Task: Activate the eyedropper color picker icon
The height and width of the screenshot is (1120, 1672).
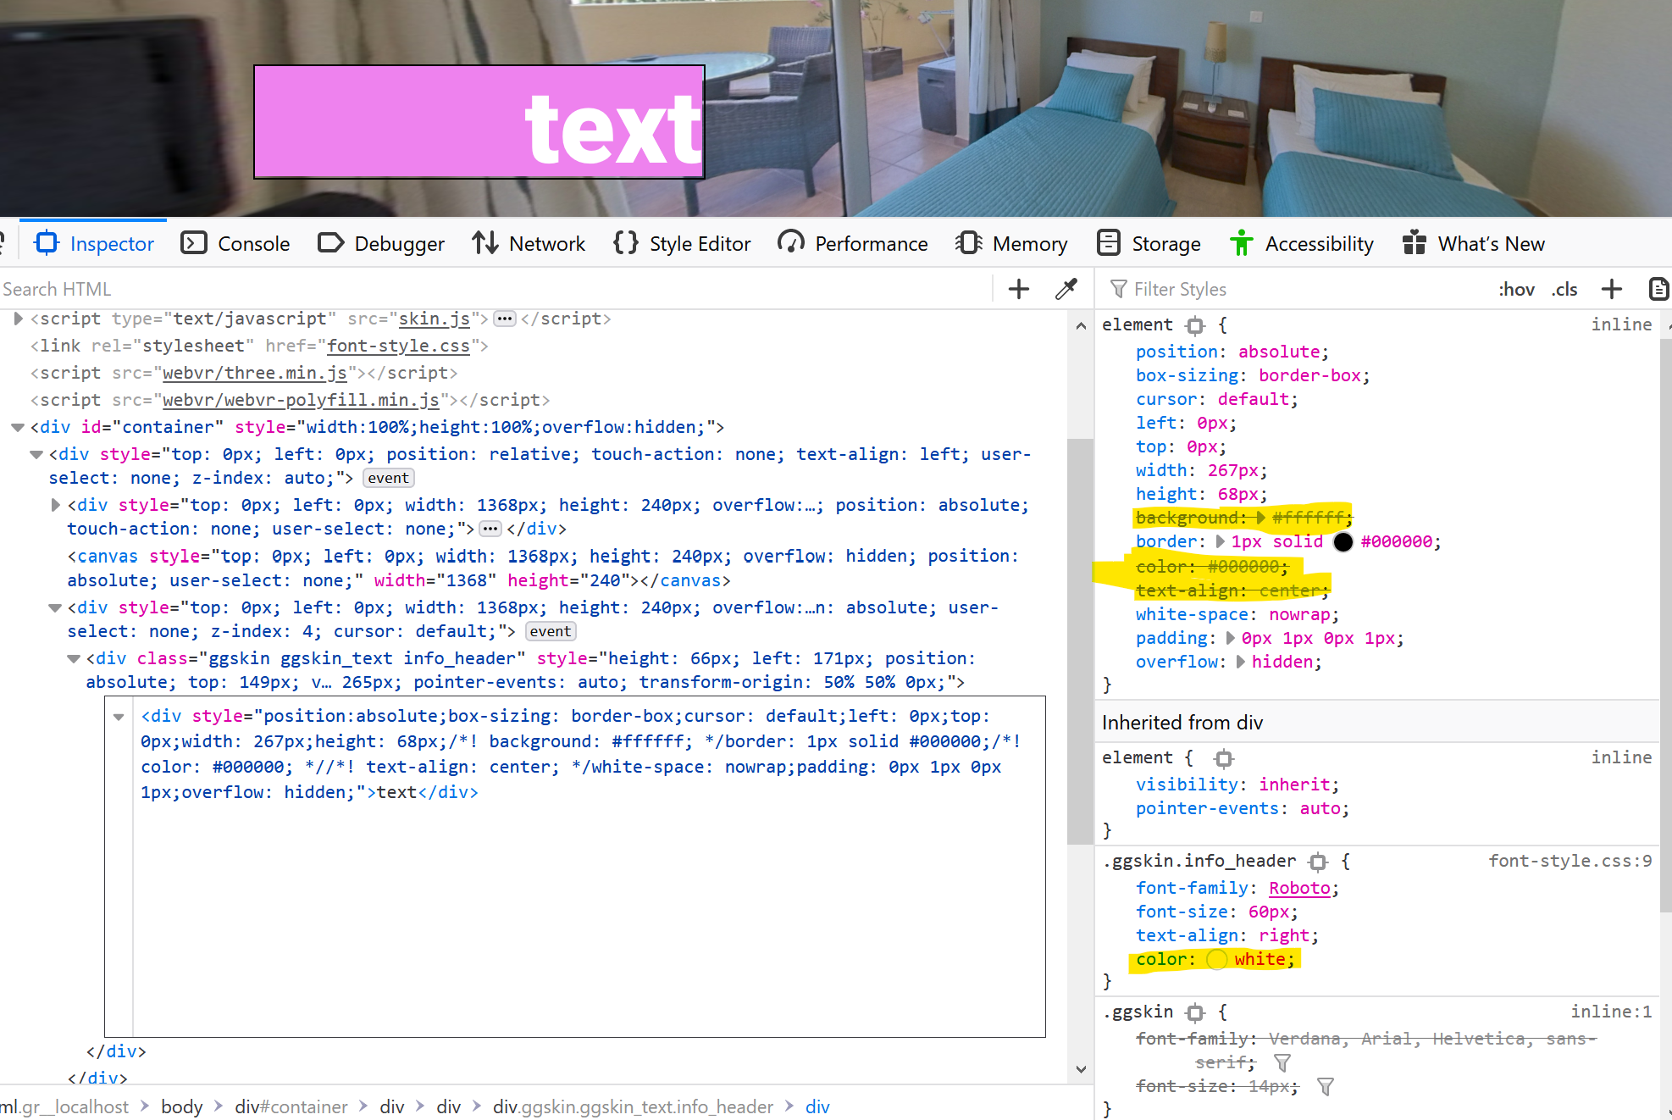Action: 1066,289
